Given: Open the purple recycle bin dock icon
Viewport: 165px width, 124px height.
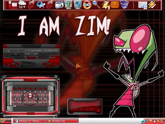Looking at the screenshot, I should click(x=124, y=4).
